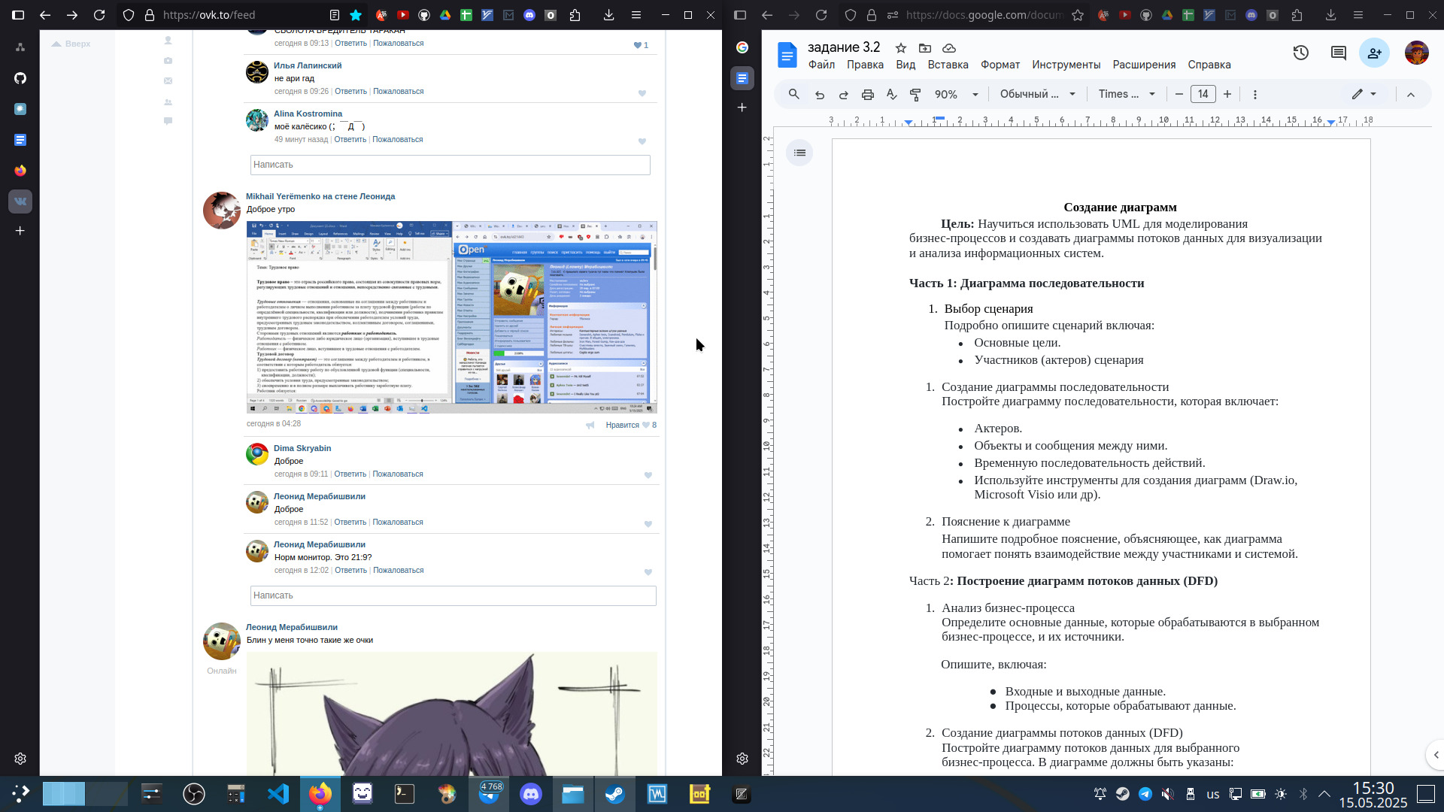Click the undo arrow in Docs toolbar
The height and width of the screenshot is (812, 1444).
820,95
